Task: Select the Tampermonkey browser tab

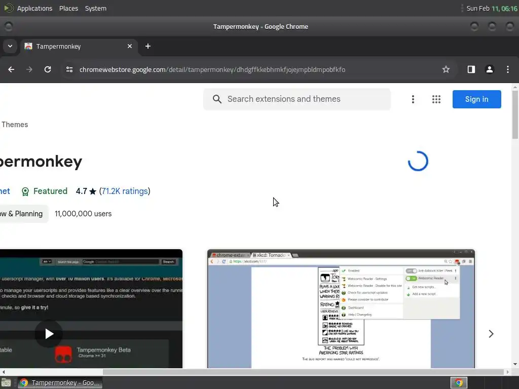Action: coord(79,46)
